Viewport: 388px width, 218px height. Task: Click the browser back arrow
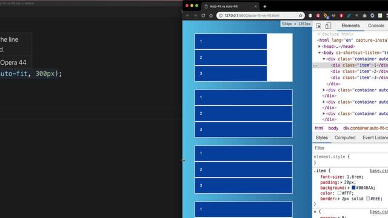pyautogui.click(x=187, y=16)
